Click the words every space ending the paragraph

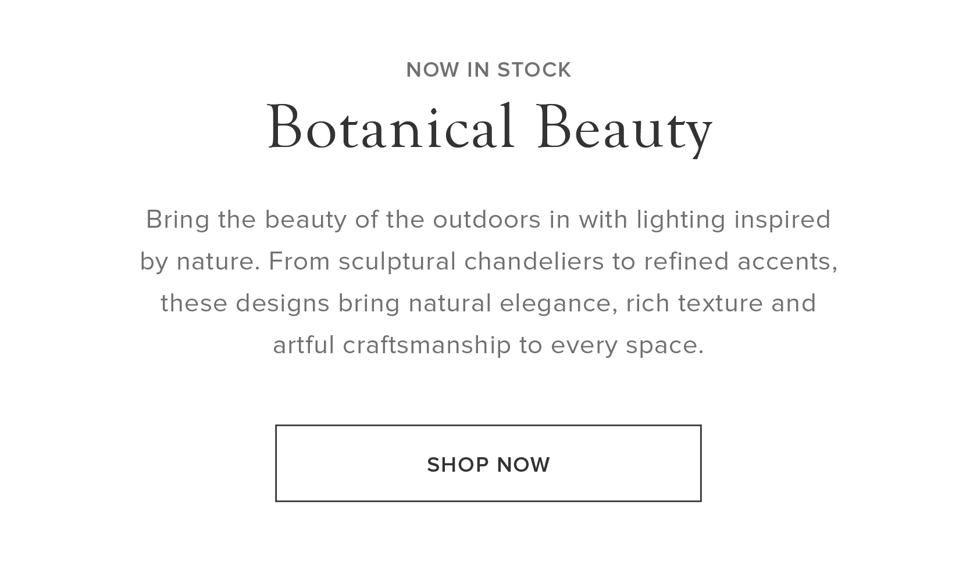(x=627, y=346)
